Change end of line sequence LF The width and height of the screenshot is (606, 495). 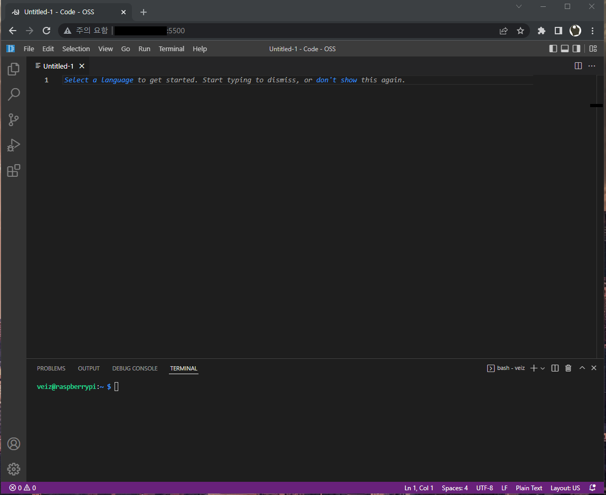click(504, 488)
